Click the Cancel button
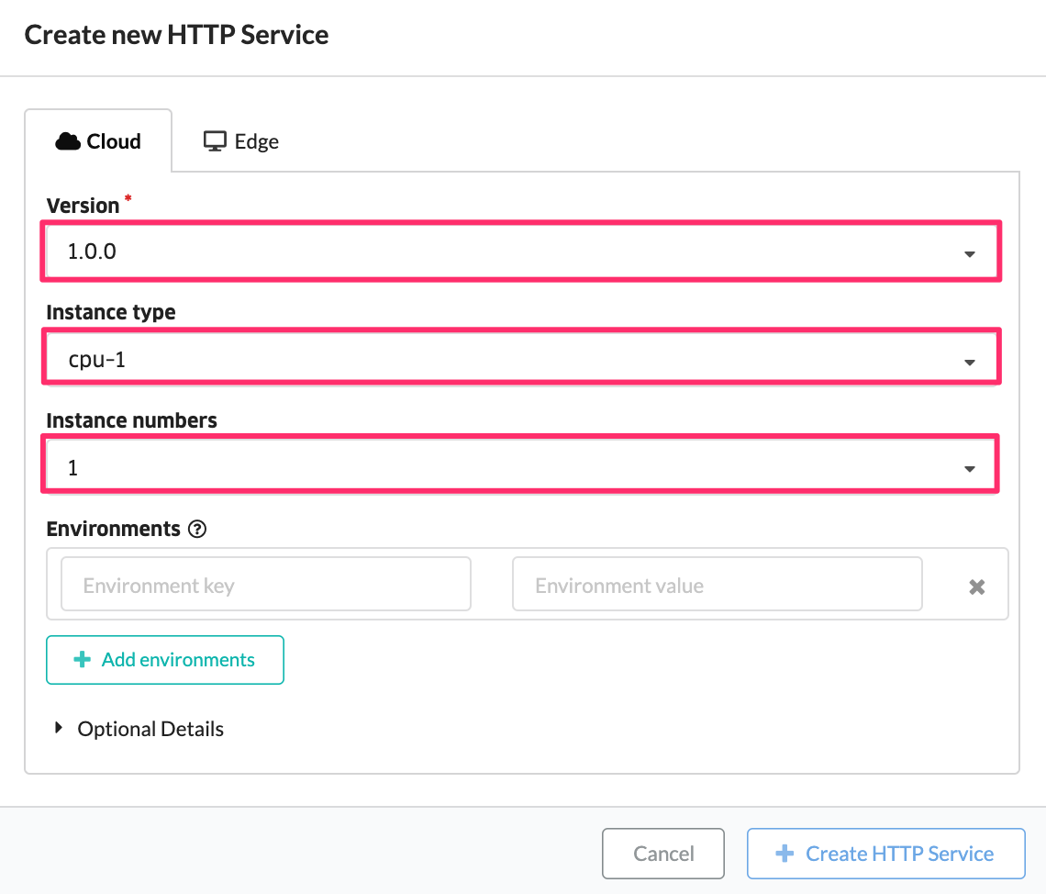Image resolution: width=1046 pixels, height=894 pixels. (x=663, y=854)
